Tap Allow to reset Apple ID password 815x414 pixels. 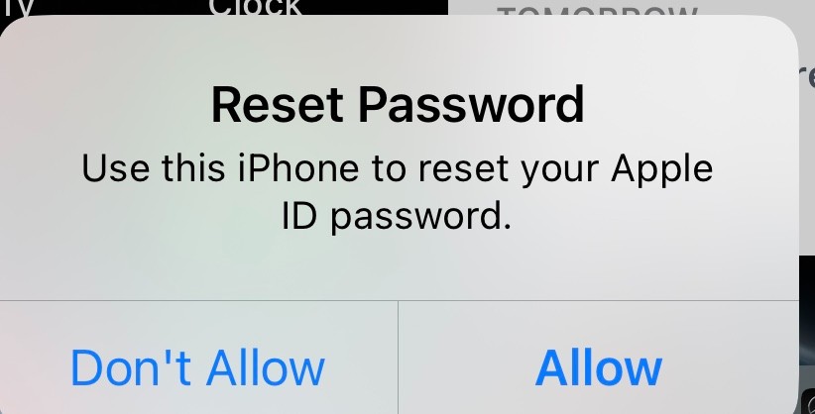(x=598, y=358)
